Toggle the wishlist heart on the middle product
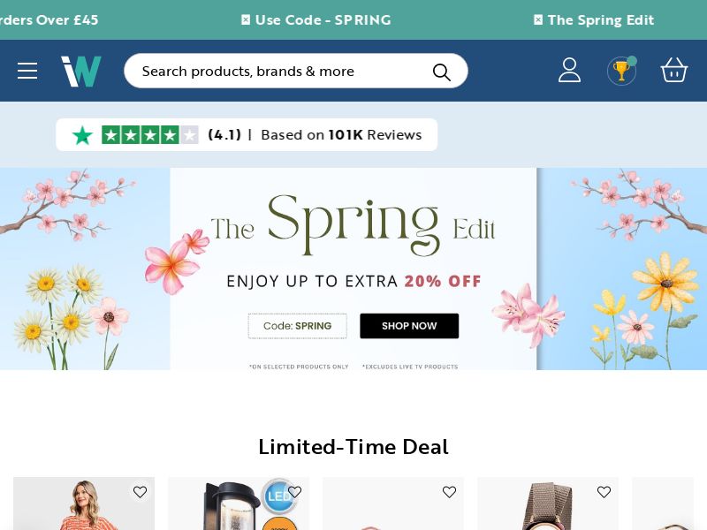 [x=449, y=492]
